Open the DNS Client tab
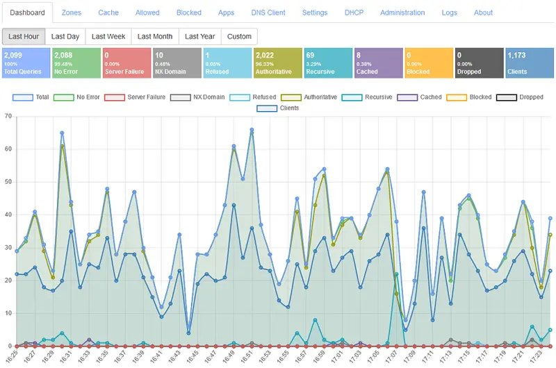The width and height of the screenshot is (556, 368). (x=268, y=12)
